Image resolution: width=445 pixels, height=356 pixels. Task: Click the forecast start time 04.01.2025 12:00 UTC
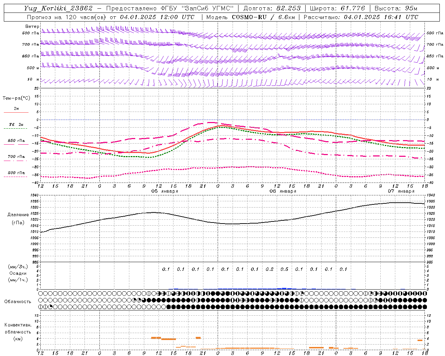click(157, 17)
